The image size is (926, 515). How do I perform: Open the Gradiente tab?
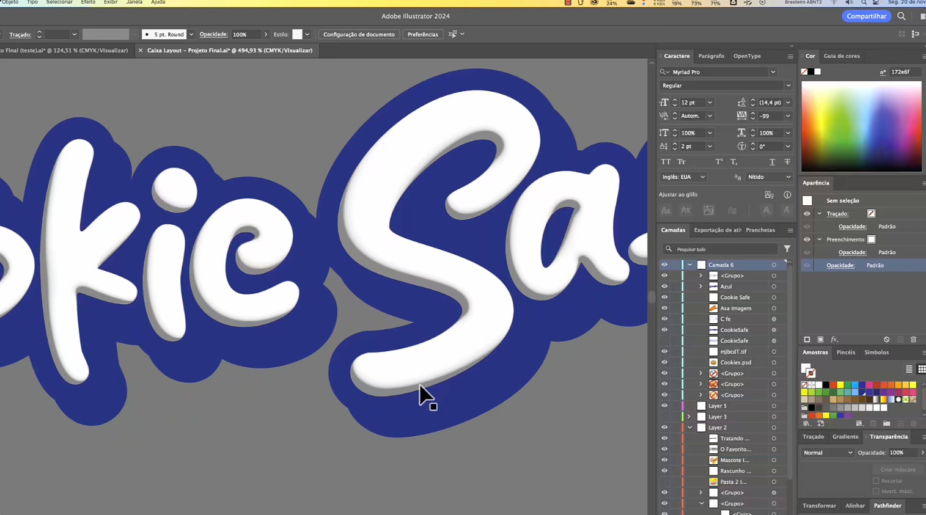[x=845, y=437]
